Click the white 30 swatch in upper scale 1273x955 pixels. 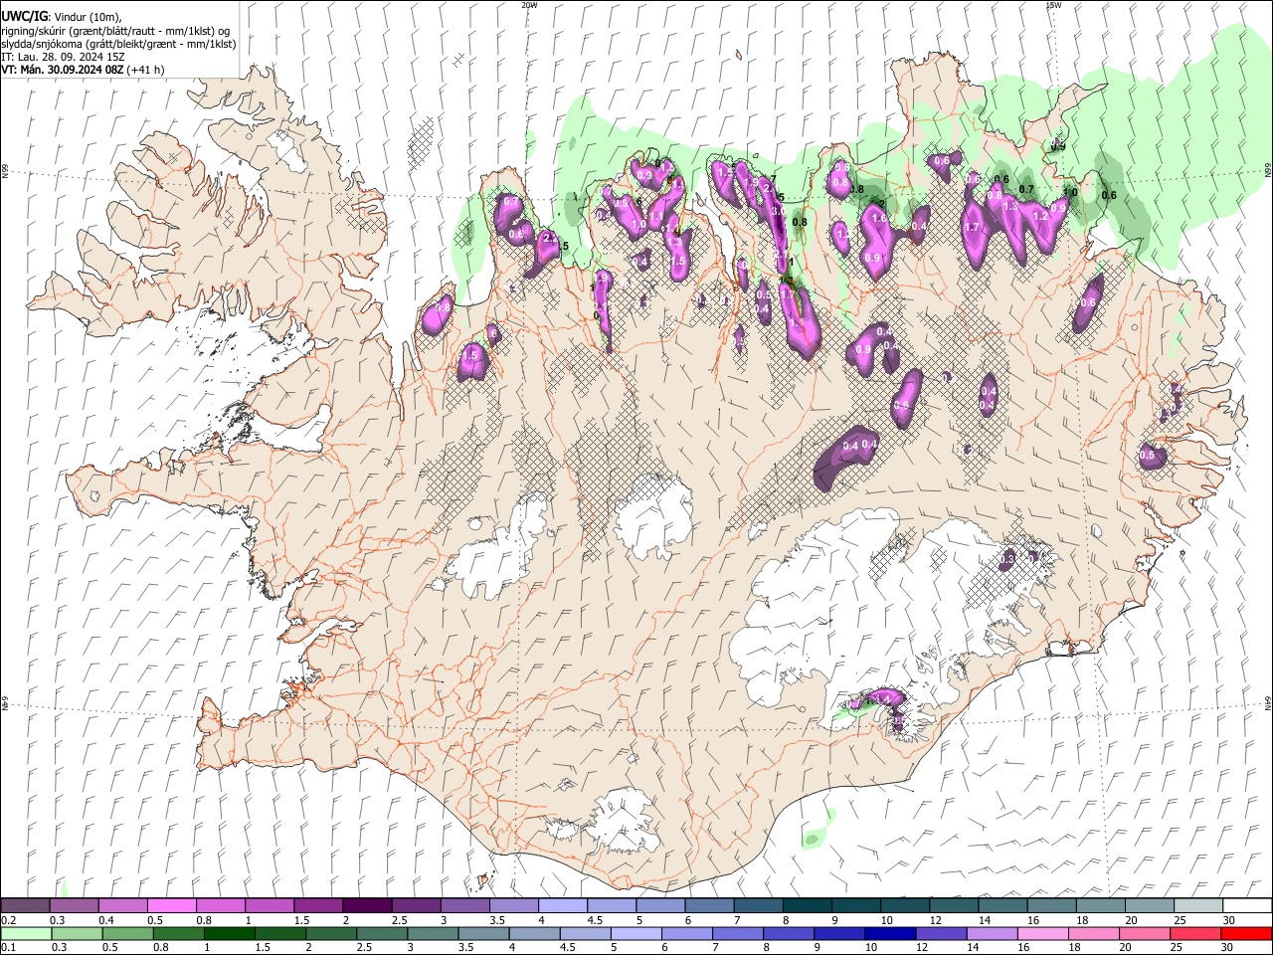(x=1247, y=906)
